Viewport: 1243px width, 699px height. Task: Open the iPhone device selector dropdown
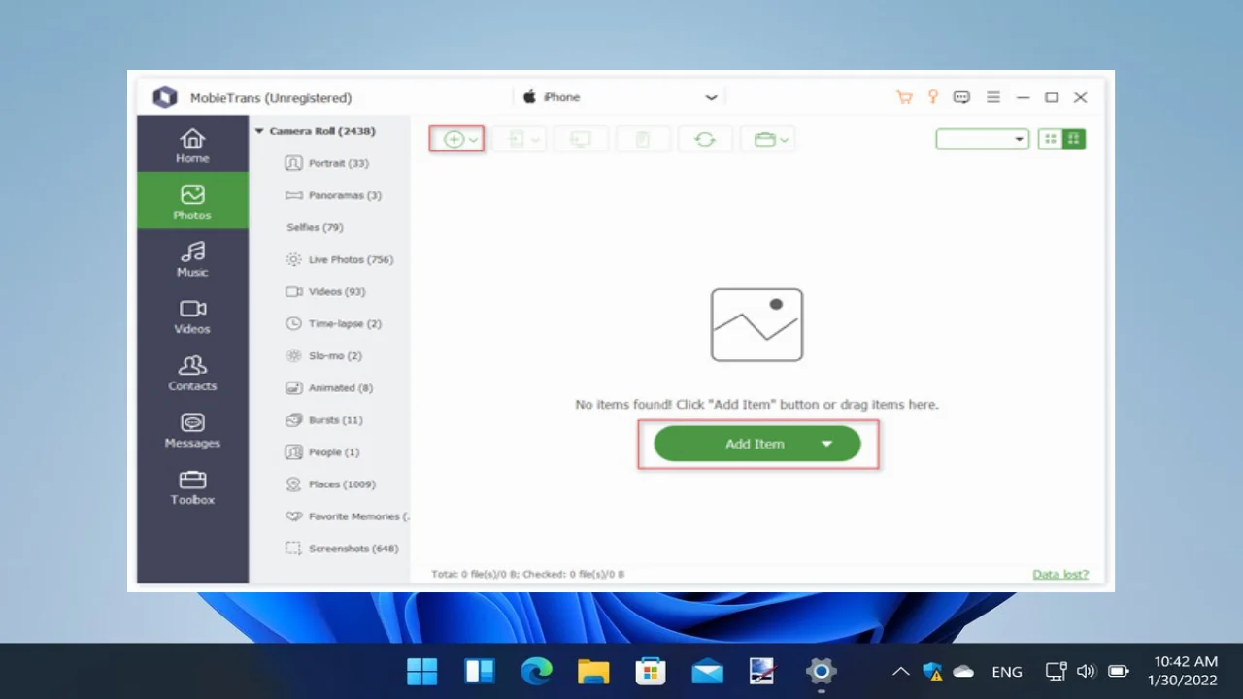(x=621, y=97)
